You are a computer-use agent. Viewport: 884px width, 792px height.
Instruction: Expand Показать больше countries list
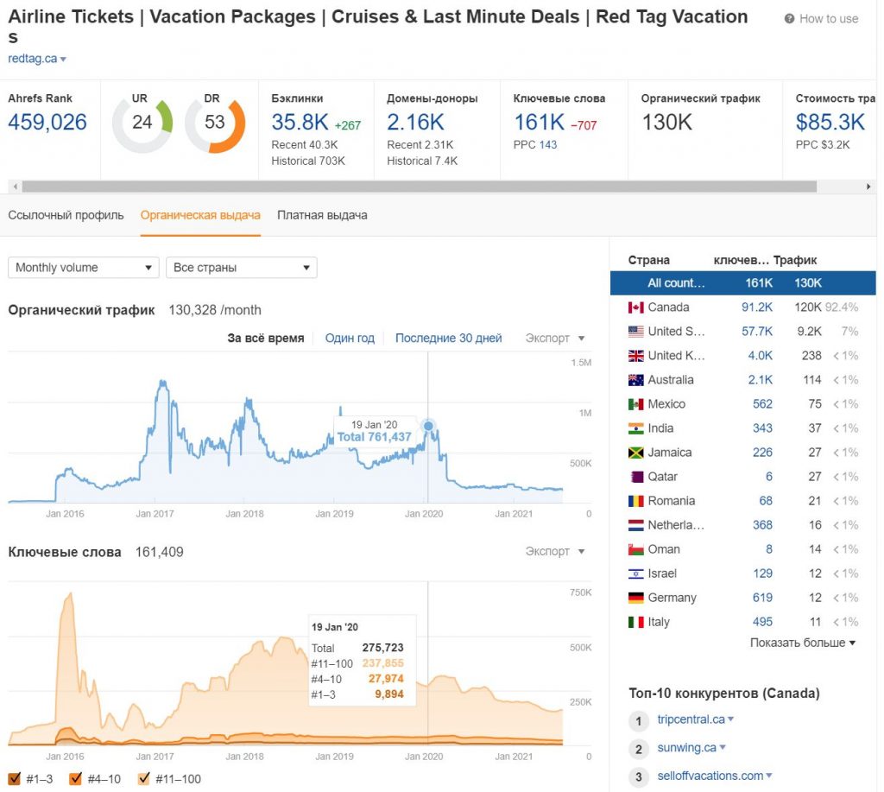coord(802,643)
